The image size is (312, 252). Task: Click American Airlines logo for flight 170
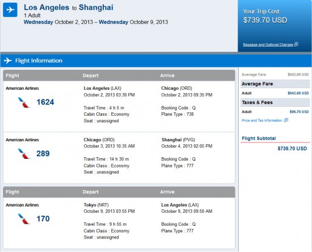point(24,219)
